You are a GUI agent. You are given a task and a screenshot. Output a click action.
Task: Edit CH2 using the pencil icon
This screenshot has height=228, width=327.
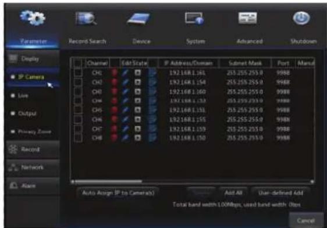pos(125,82)
